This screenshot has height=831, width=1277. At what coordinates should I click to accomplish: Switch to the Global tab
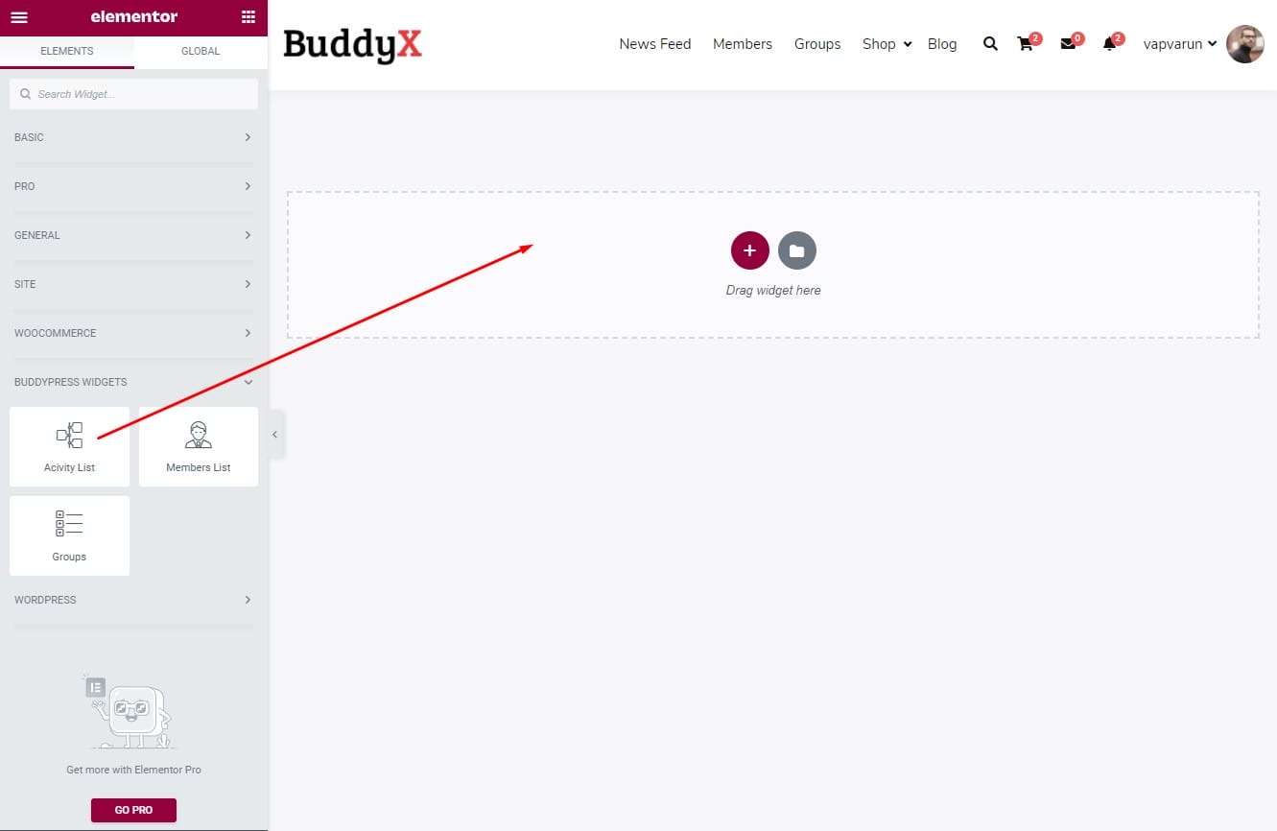(201, 51)
